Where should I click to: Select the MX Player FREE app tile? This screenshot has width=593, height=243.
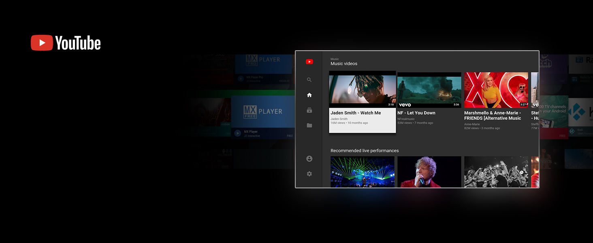point(262,115)
